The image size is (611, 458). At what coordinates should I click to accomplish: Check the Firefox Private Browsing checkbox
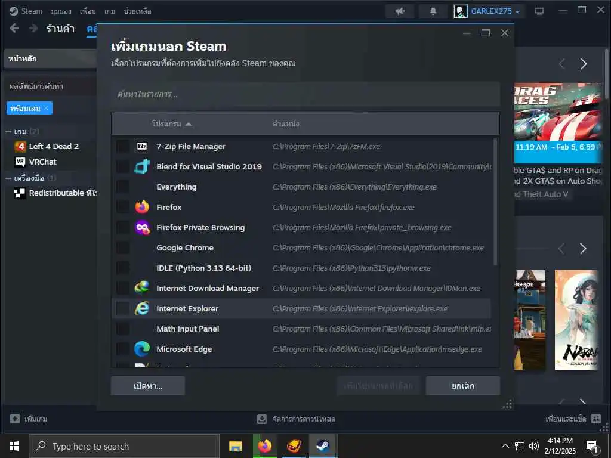pos(123,227)
